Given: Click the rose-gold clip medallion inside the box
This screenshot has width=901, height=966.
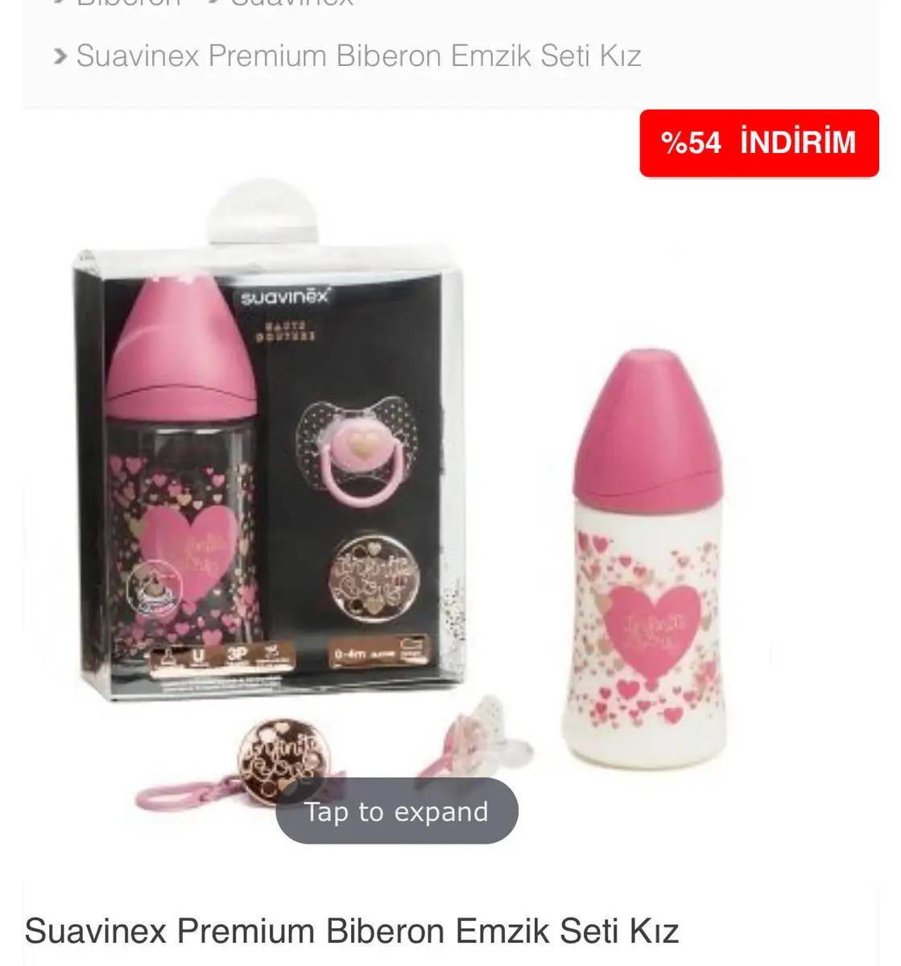Looking at the screenshot, I should tap(374, 578).
